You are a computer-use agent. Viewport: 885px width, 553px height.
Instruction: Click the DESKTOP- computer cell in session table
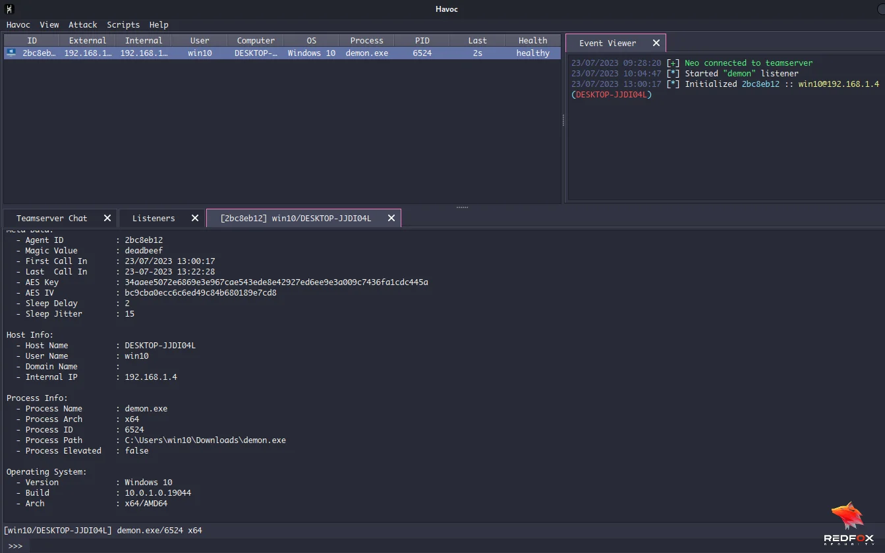click(256, 53)
